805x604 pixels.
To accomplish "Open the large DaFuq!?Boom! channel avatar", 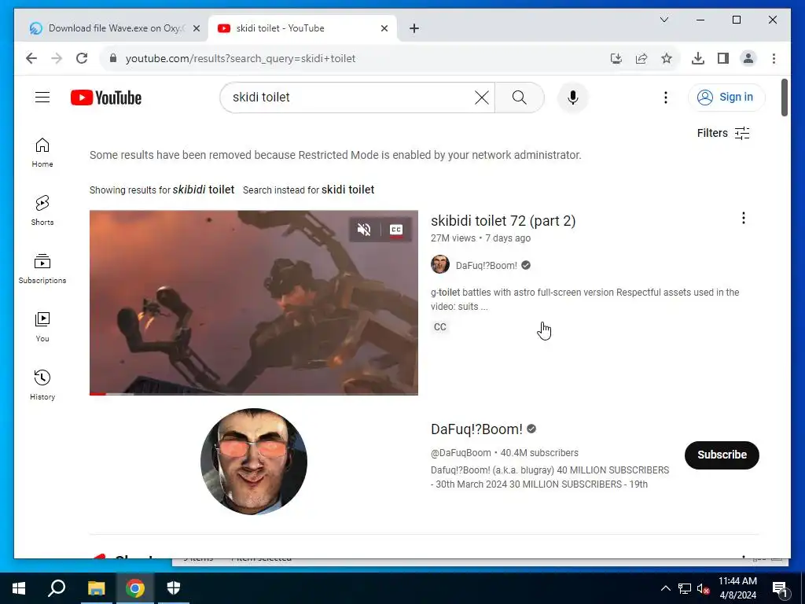I will (254, 461).
